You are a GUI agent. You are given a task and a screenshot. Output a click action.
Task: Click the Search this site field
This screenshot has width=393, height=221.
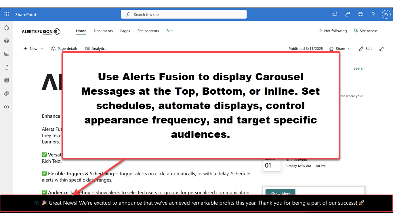pyautogui.click(x=184, y=14)
